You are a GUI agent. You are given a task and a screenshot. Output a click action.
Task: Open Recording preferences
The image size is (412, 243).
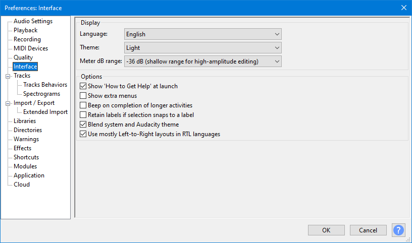[x=27, y=39]
